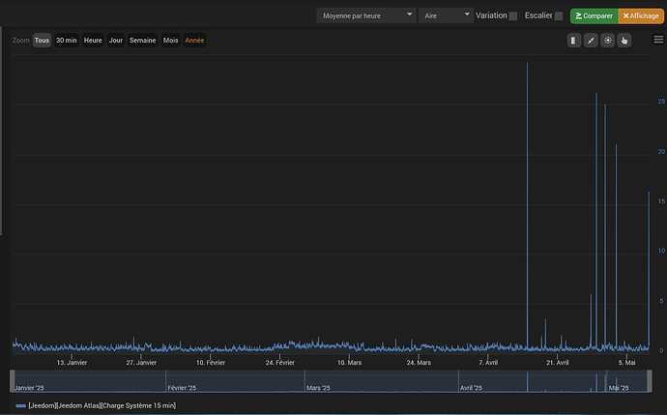Click the orange Affichage button
Image resolution: width=667 pixels, height=415 pixels.
click(x=641, y=15)
